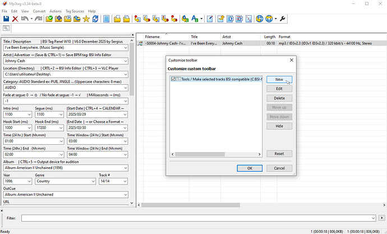The width and height of the screenshot is (387, 234).
Task: Add directory with plus folder icon
Action: pyautogui.click(x=58, y=19)
